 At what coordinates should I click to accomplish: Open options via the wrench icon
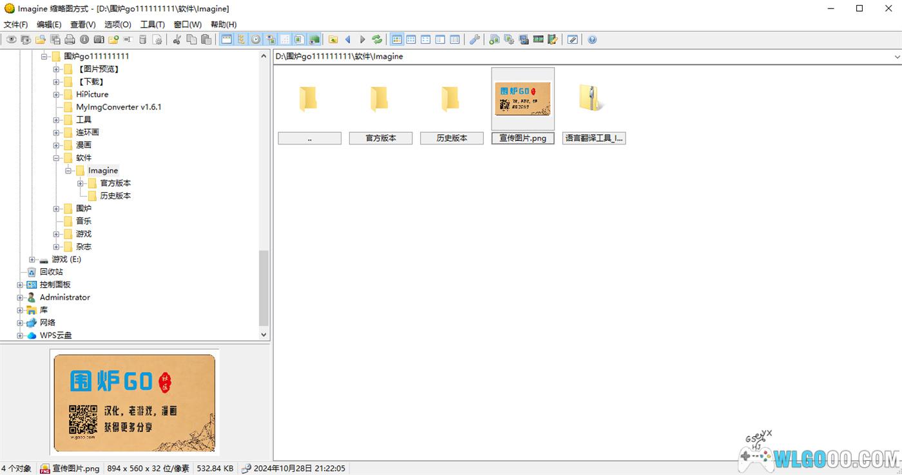point(474,39)
